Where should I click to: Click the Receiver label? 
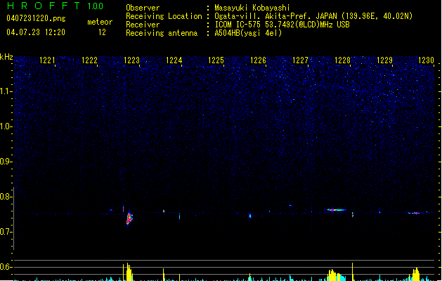point(143,25)
